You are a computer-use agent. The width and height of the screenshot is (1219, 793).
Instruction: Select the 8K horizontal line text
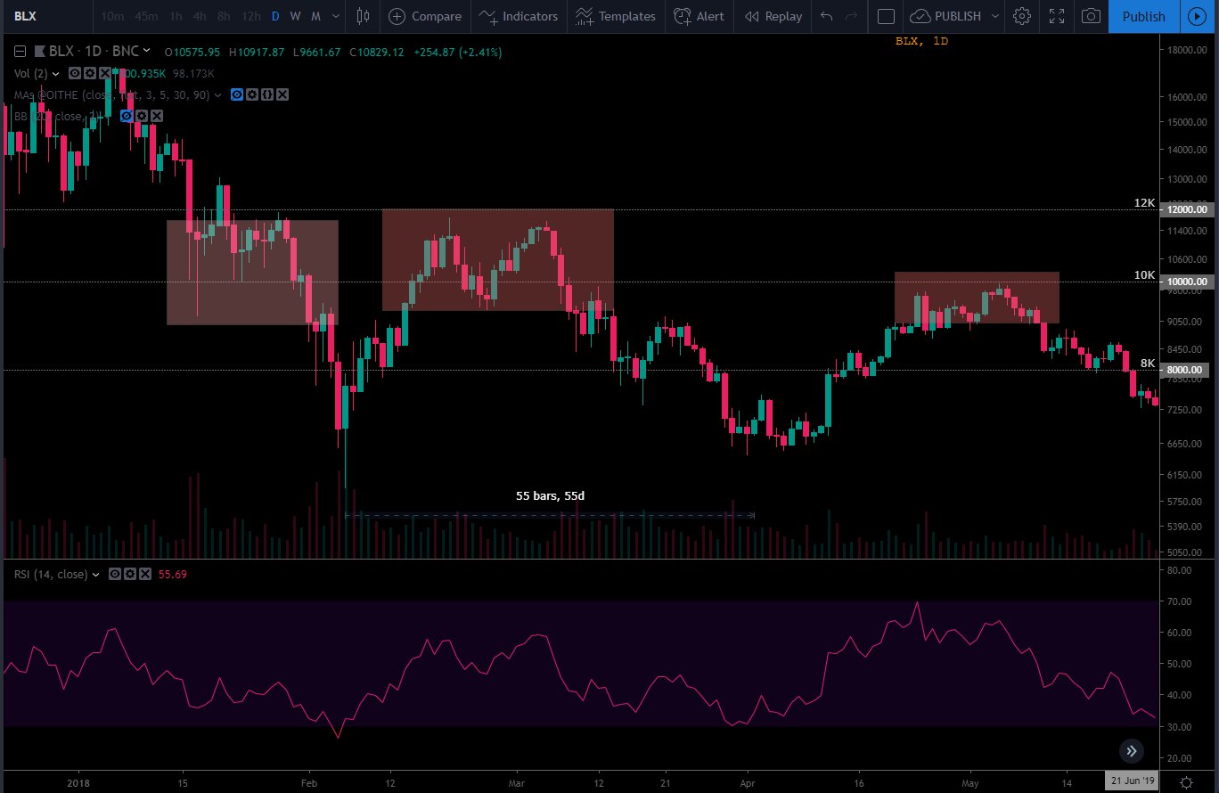pyautogui.click(x=1148, y=364)
